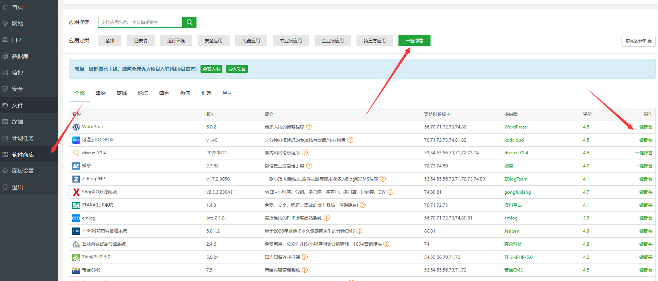This screenshot has height=281, width=658.
Task: Click the help icon for JTBC description
Action: [x=359, y=231]
